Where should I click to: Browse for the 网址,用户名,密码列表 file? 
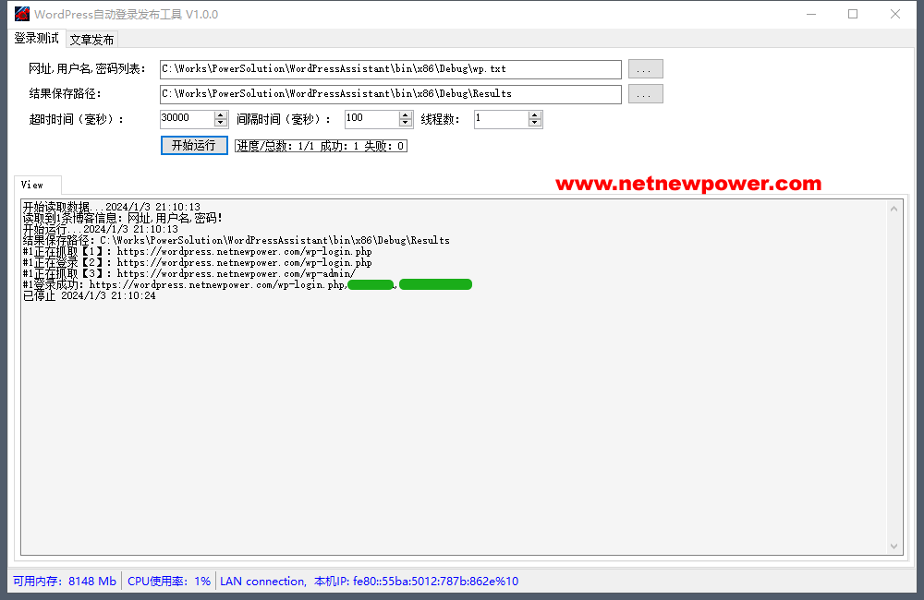tap(645, 69)
